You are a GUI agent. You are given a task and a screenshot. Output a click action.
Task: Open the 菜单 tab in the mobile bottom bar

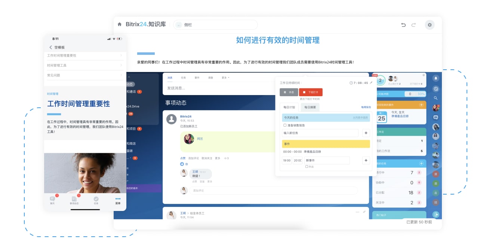[x=118, y=201]
